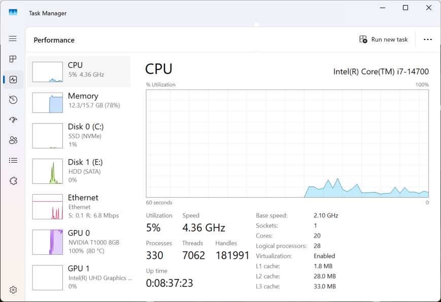View Disk 1 (E:) performance
This screenshot has height=302, width=441.
[79, 171]
